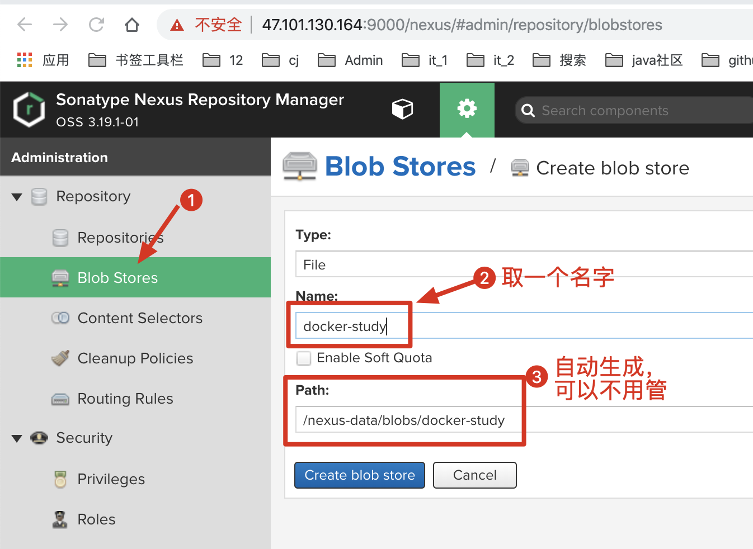This screenshot has height=549, width=753.
Task: Open the Administration gear icon
Action: click(467, 108)
